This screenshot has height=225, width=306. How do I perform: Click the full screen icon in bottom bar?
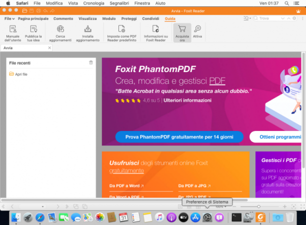click(x=302, y=206)
